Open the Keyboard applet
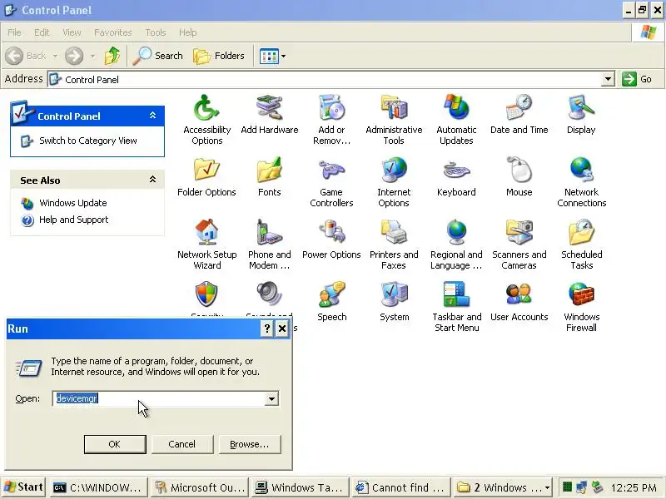The width and height of the screenshot is (666, 499). [456, 176]
